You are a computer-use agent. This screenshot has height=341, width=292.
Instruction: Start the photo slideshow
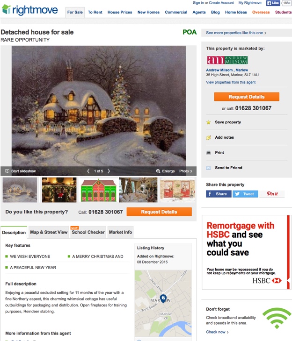click(21, 171)
